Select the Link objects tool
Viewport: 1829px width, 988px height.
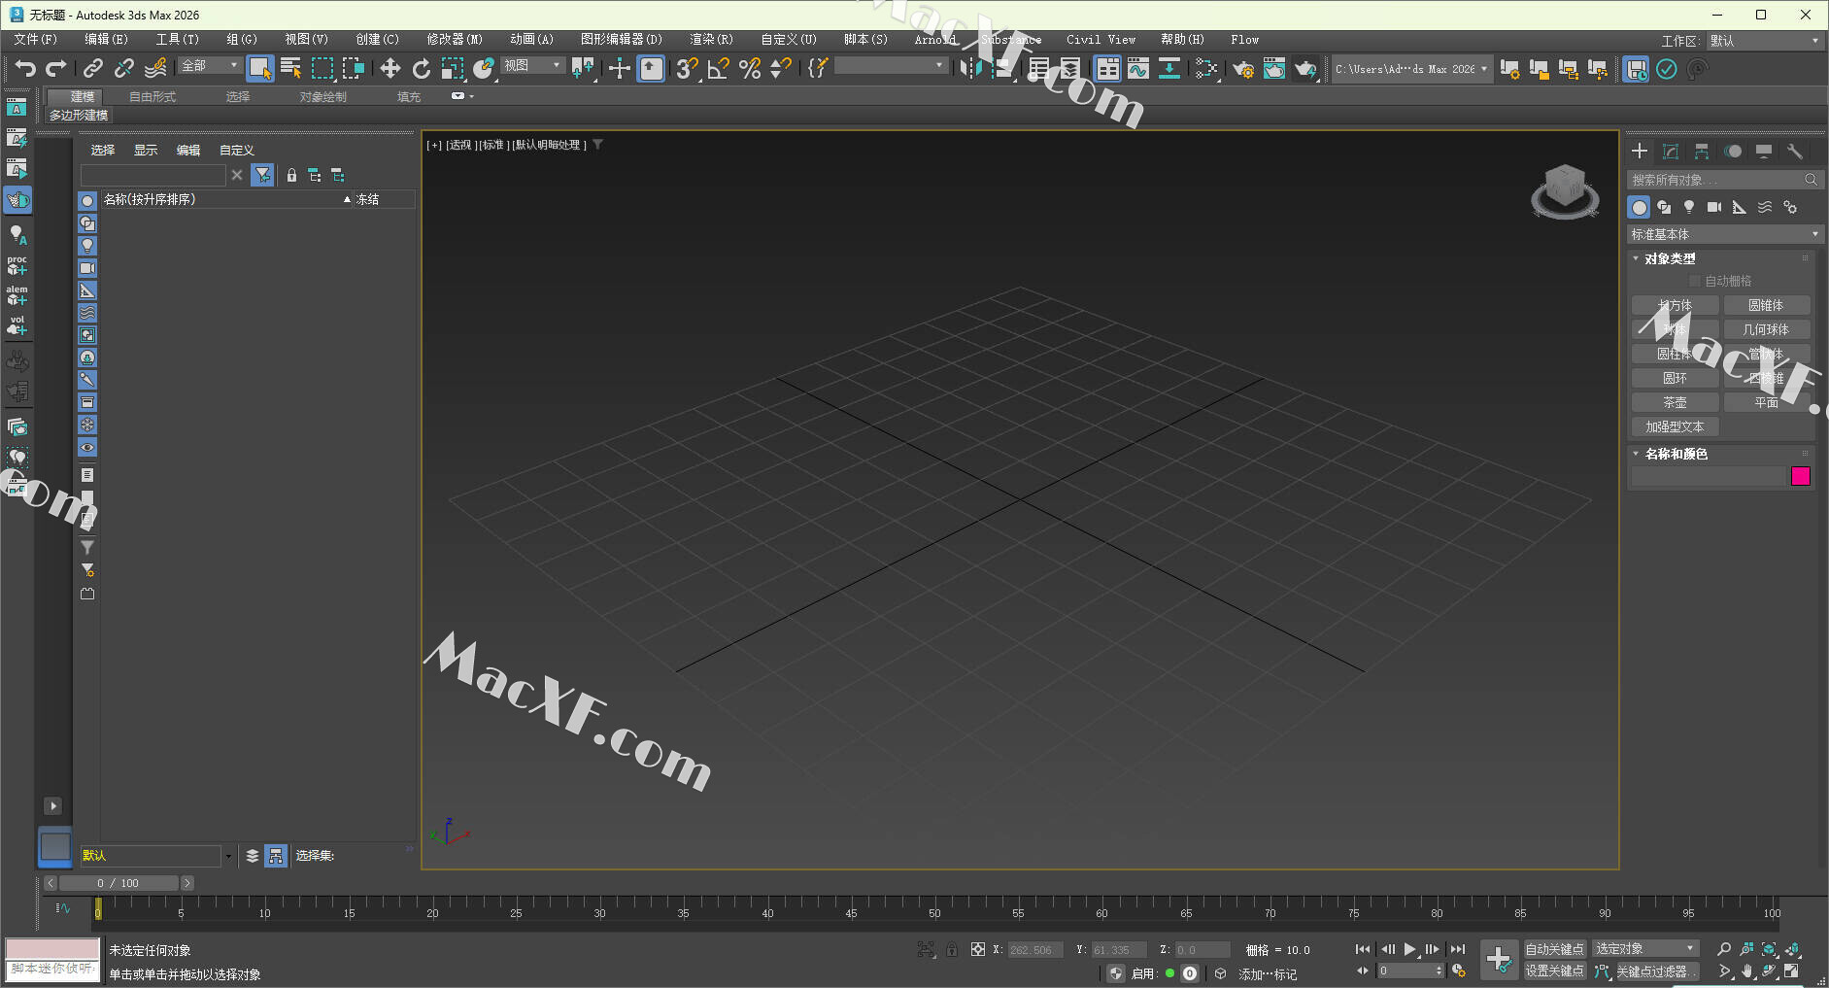coord(92,68)
